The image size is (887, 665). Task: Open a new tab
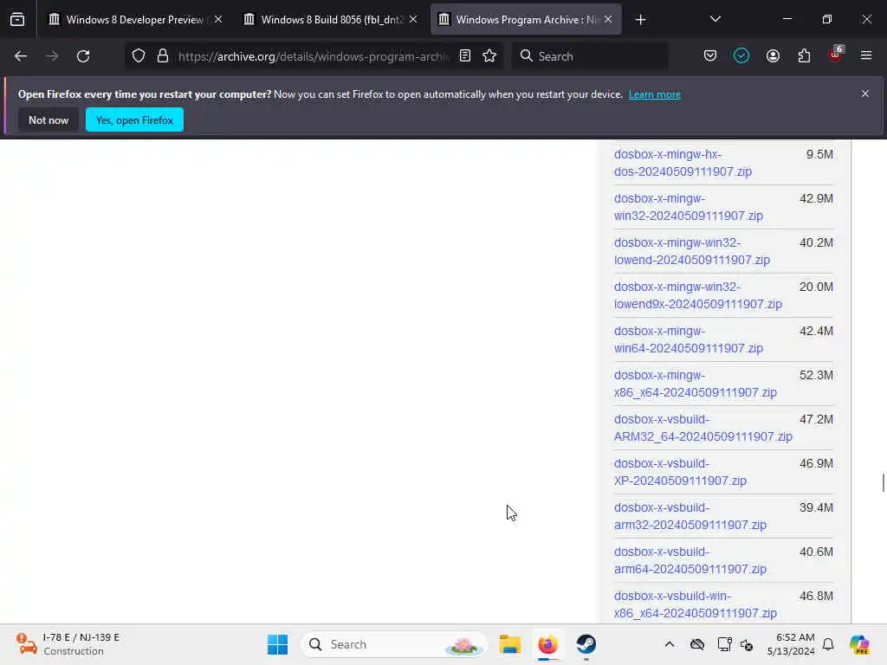coord(640,20)
